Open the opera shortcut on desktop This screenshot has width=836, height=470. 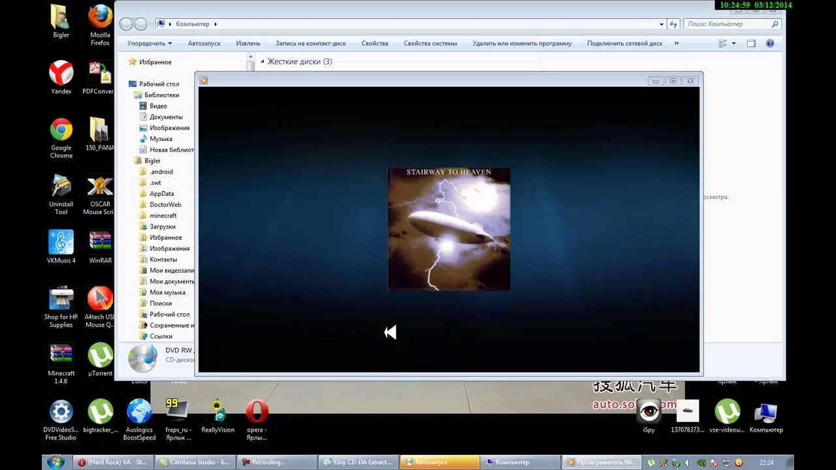[x=257, y=420]
